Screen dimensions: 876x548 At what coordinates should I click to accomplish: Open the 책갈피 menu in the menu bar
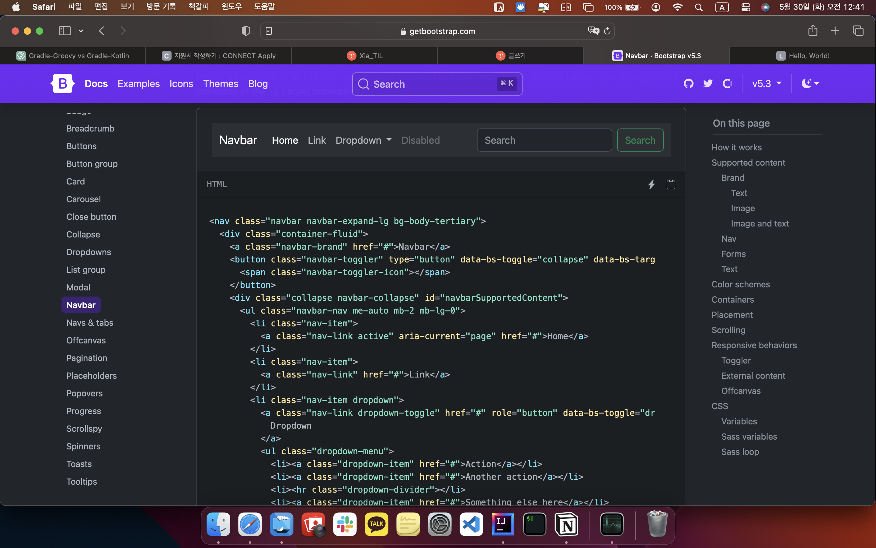(x=198, y=6)
